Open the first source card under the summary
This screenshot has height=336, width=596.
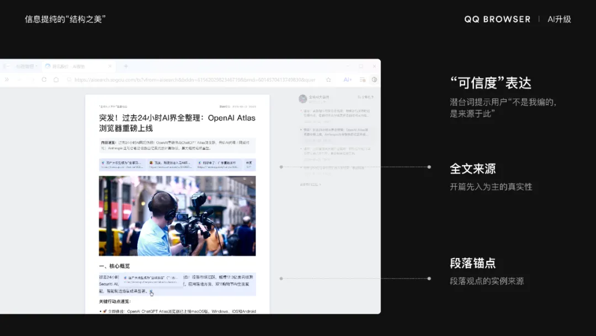(x=123, y=164)
